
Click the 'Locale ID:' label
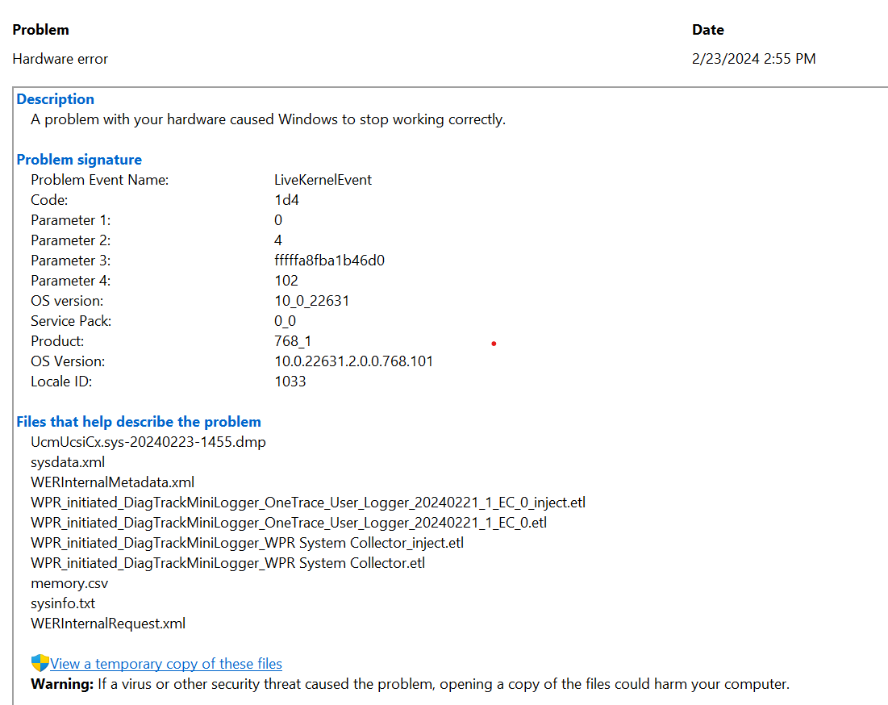(61, 382)
